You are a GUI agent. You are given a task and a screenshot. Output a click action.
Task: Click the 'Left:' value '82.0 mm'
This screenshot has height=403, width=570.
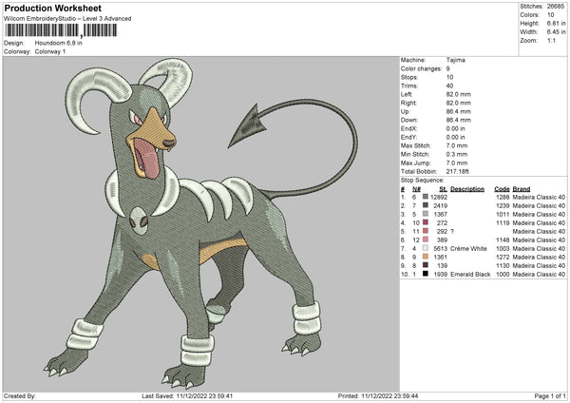[x=459, y=94]
